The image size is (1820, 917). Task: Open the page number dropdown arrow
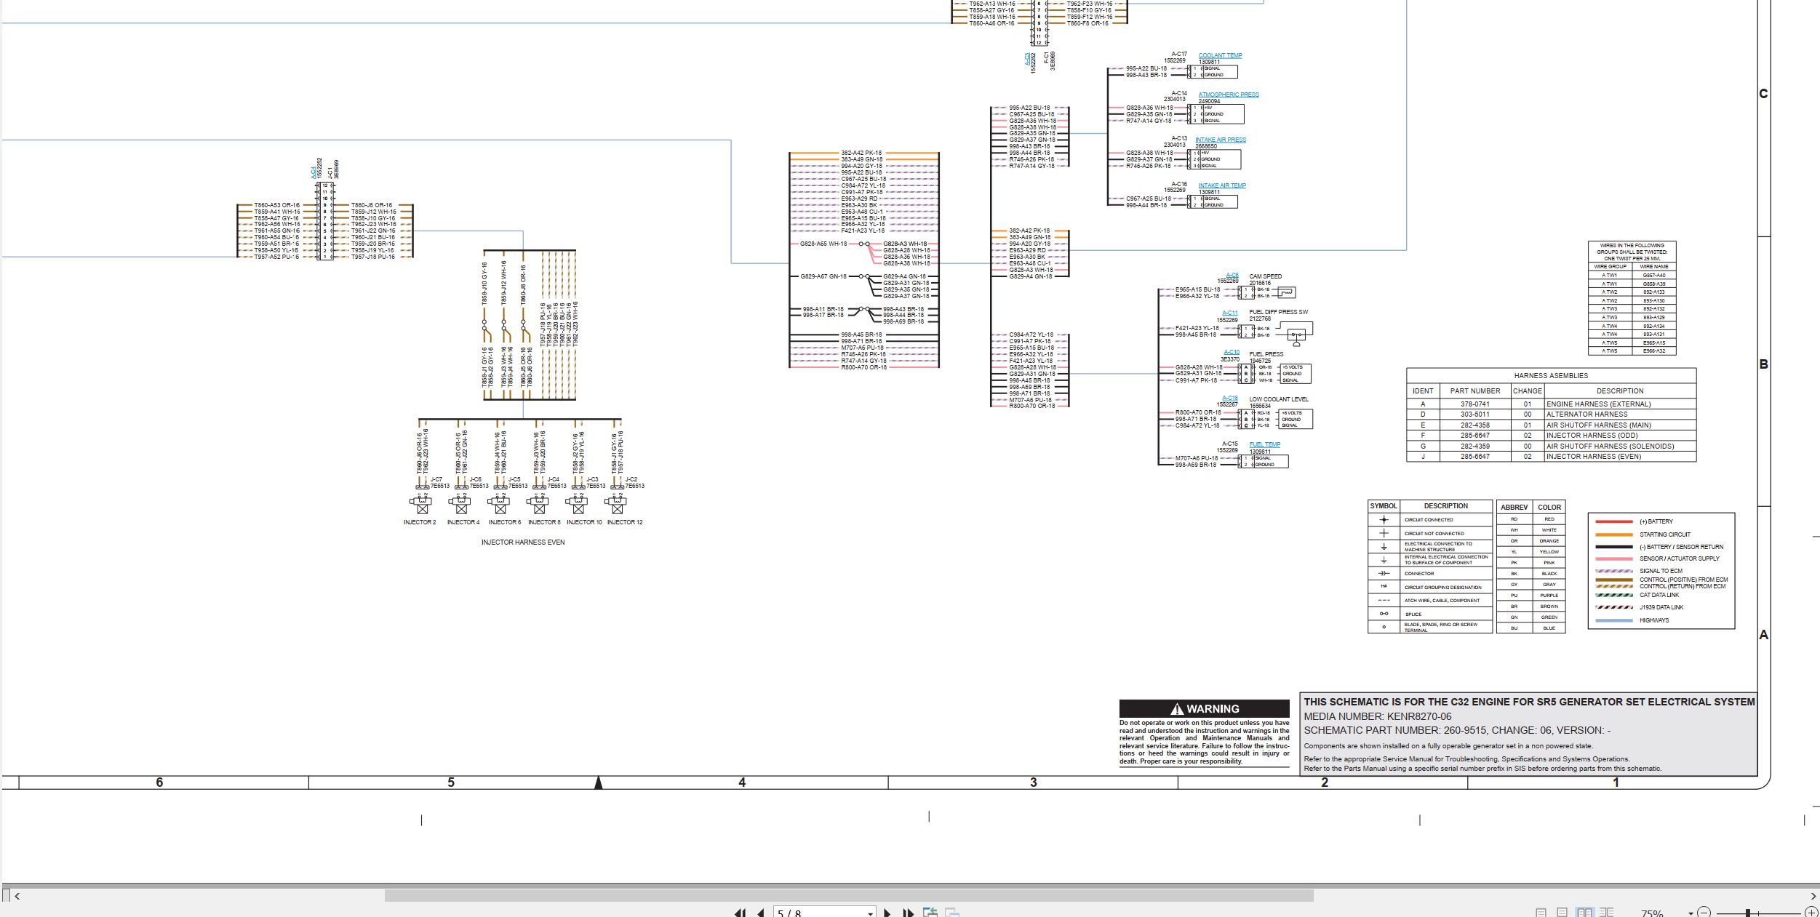point(870,913)
